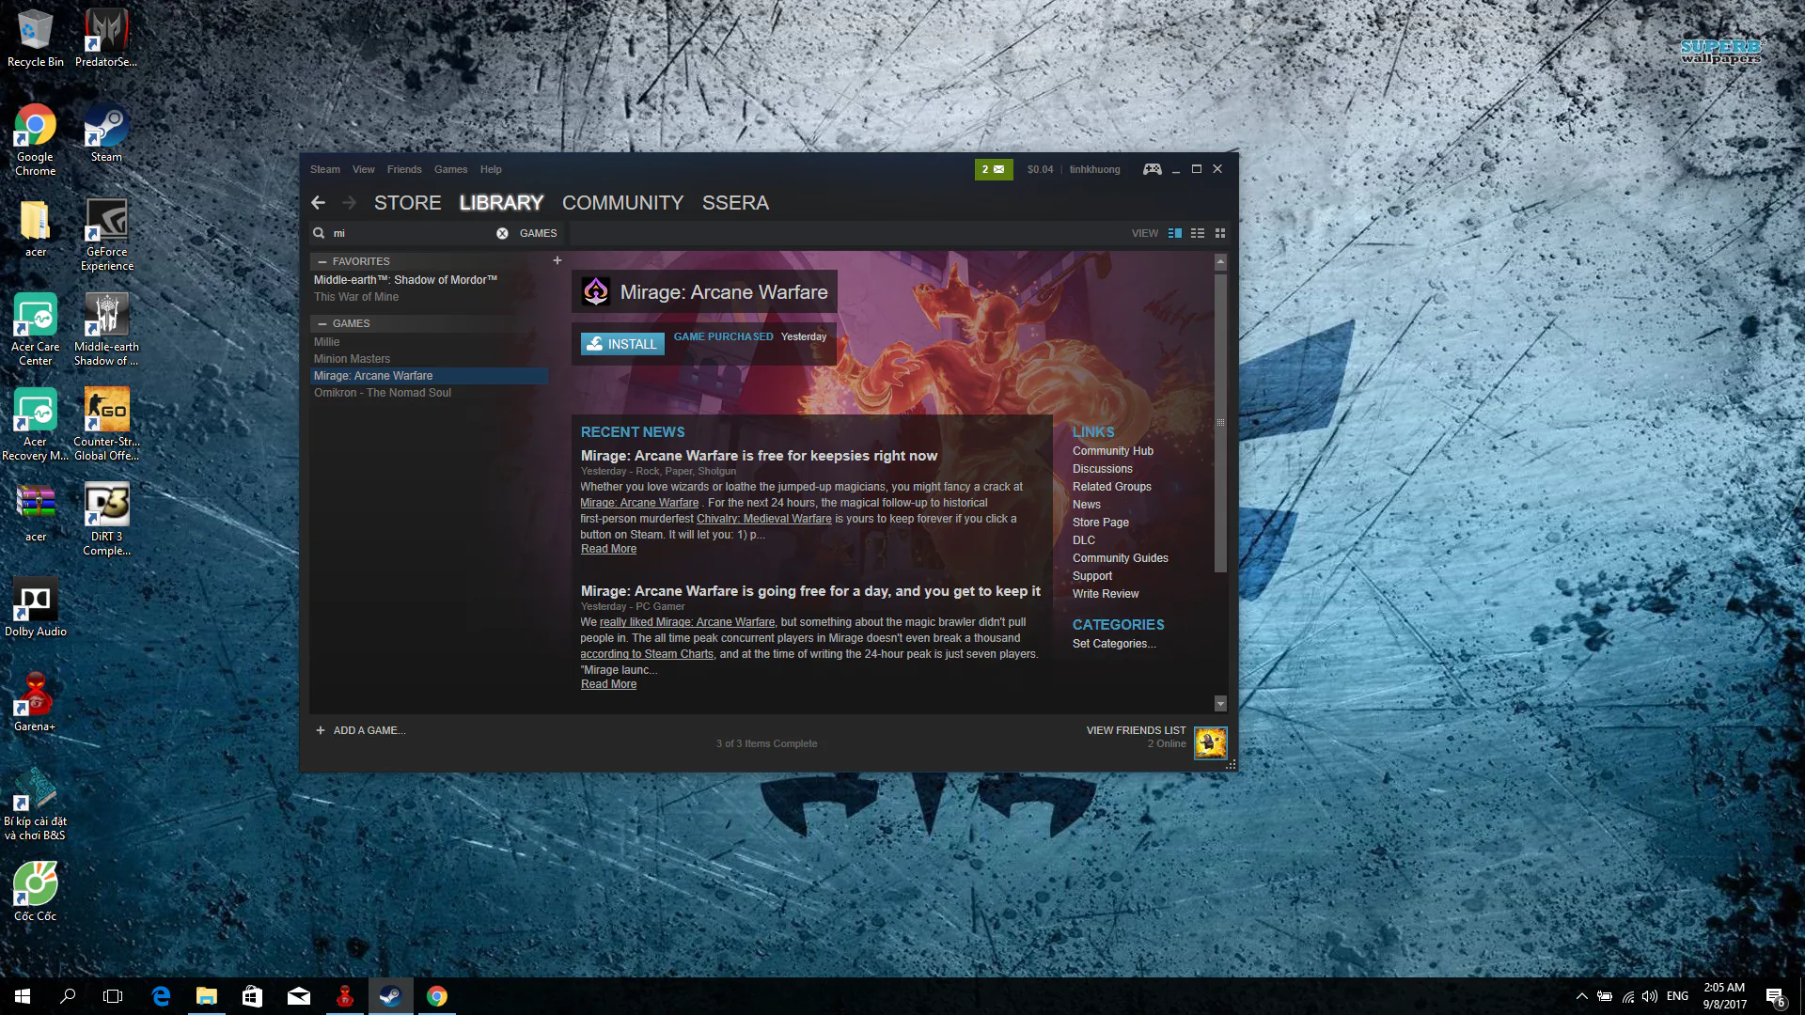Go forward with the right arrow
Viewport: 1805px width, 1015px height.
[350, 202]
